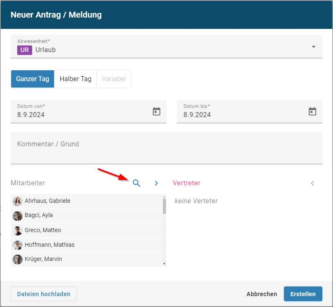Click the left chevron beside Vertreter

(312, 183)
